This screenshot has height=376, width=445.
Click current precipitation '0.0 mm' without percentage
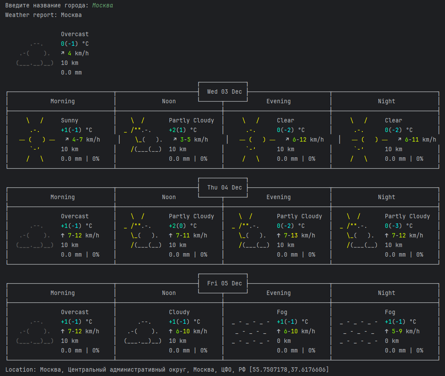71,72
